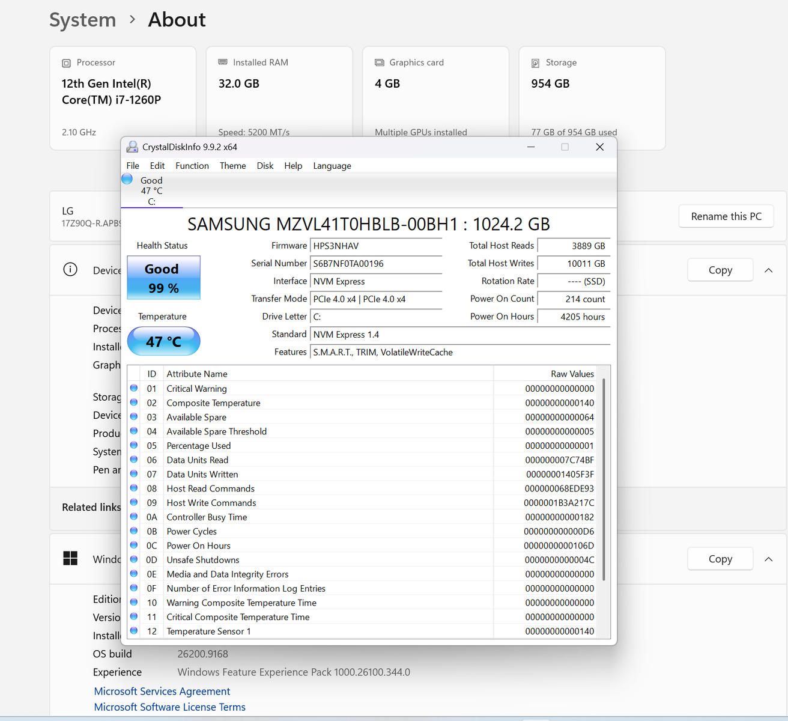This screenshot has width=788, height=721.
Task: Click the Power On Hours value 4205 hours
Action: click(x=574, y=317)
